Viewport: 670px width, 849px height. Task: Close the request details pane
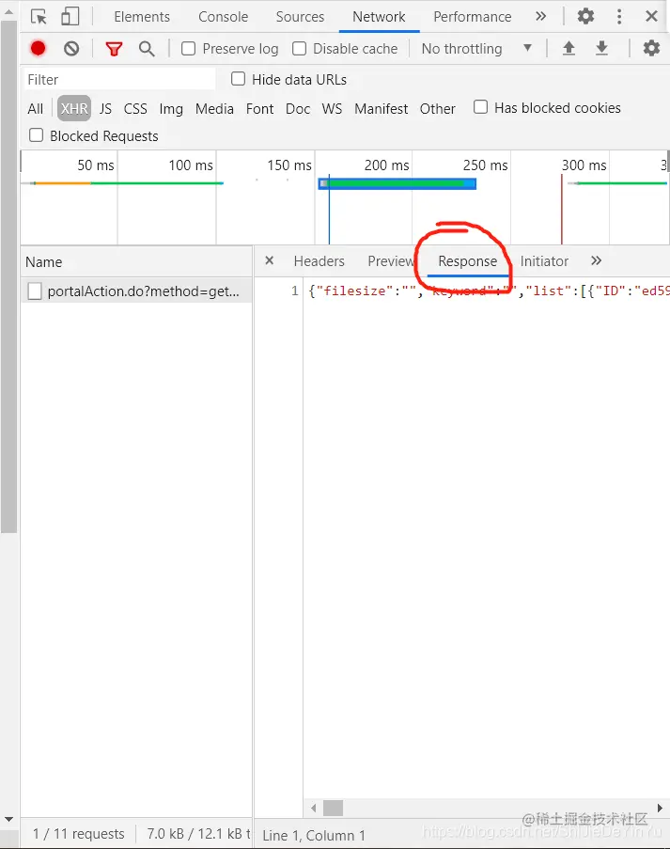pos(270,261)
